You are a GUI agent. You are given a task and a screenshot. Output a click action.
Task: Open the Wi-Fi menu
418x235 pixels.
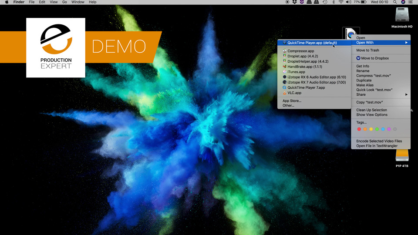(x=341, y=2)
